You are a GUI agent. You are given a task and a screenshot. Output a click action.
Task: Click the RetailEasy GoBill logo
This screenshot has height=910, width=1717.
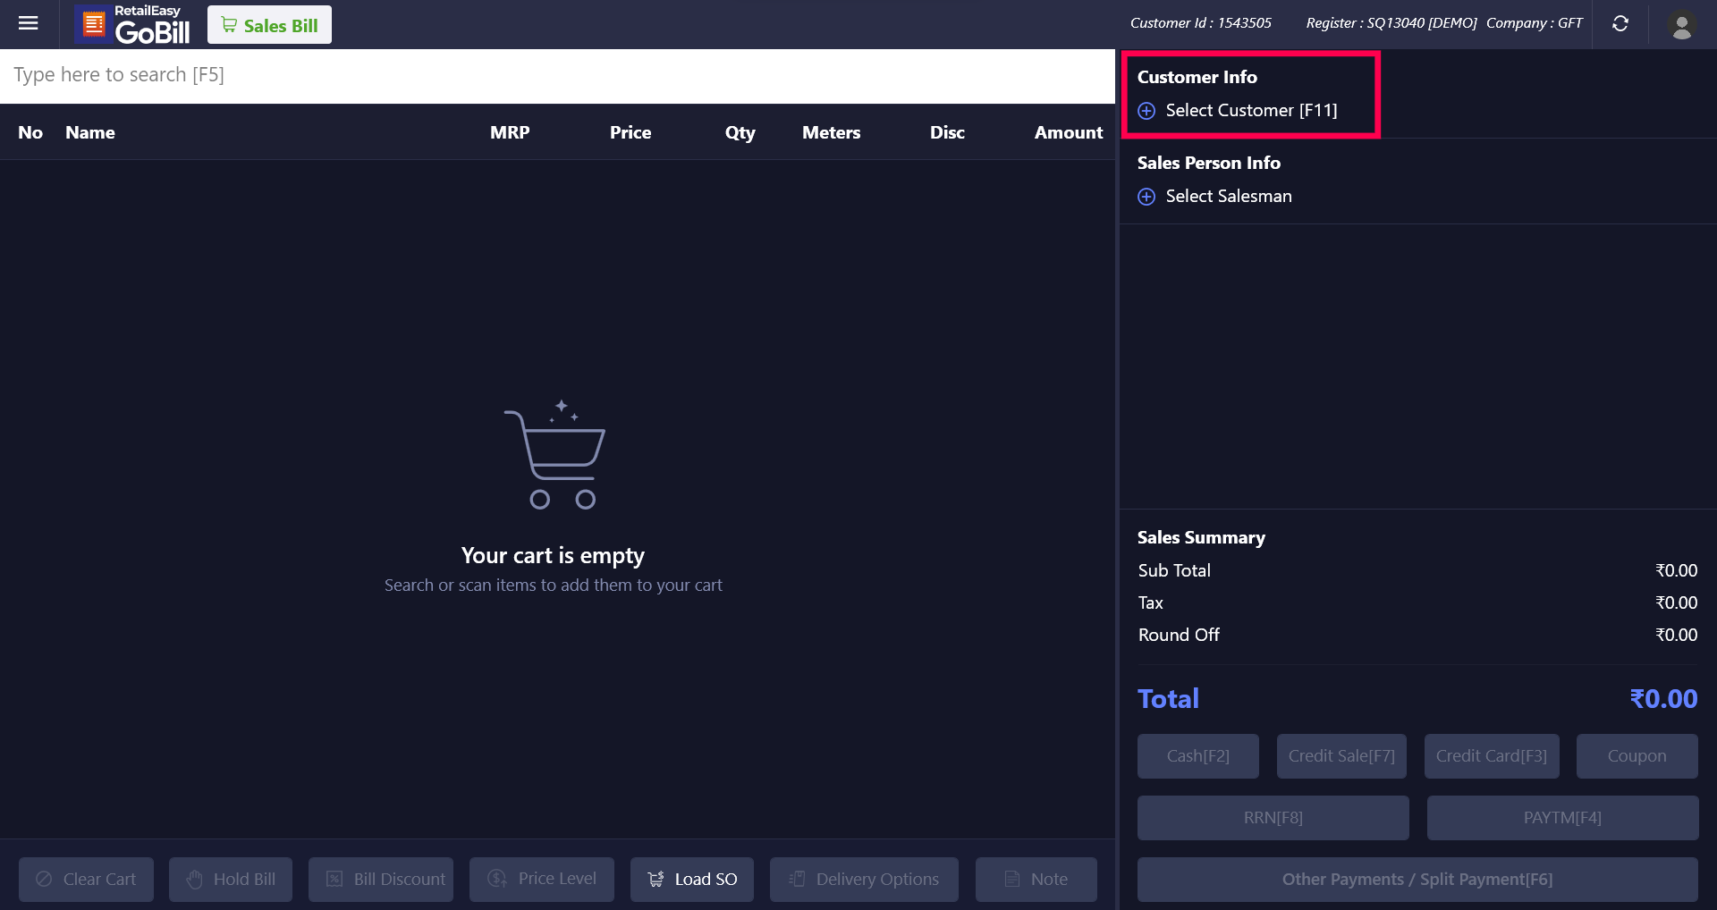(x=133, y=24)
